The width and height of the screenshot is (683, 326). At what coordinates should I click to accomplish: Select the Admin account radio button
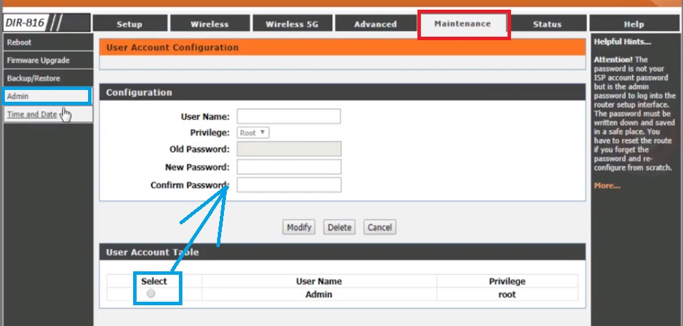coord(150,294)
